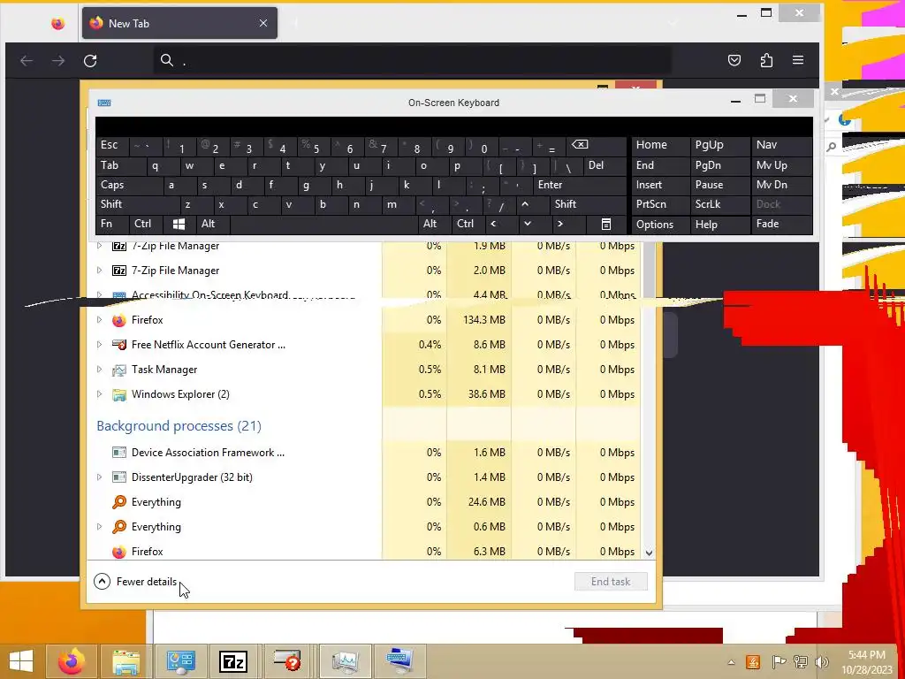Select Firefox background process 6.3 MB
The image size is (905, 679).
[x=363, y=552]
